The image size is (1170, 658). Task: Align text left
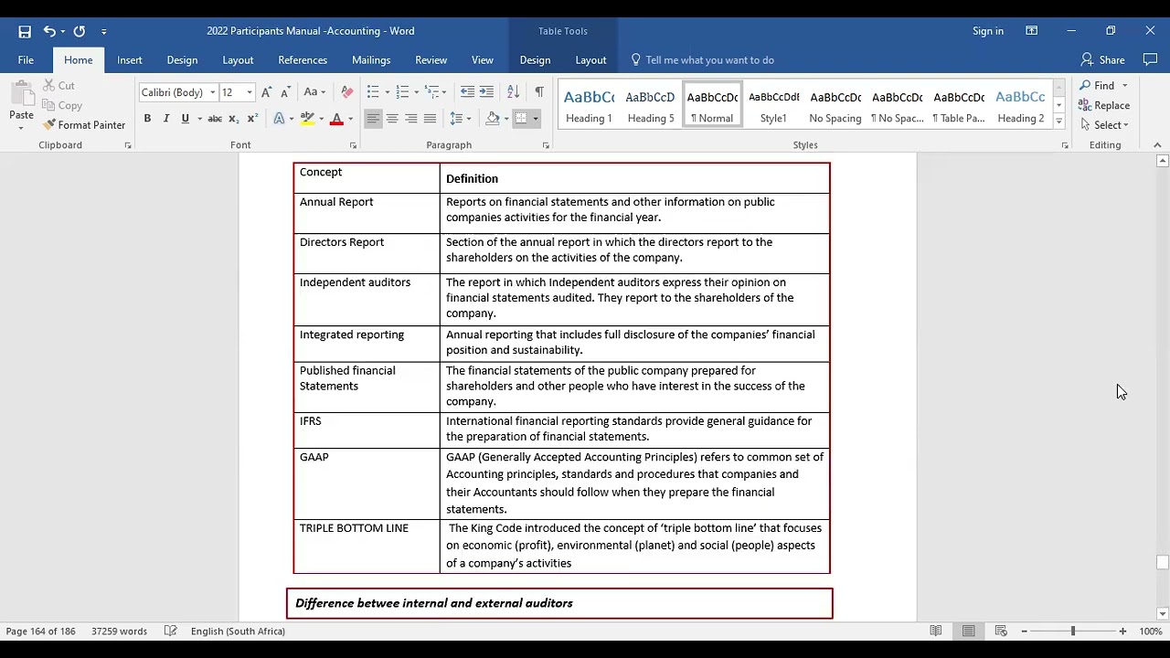click(373, 119)
